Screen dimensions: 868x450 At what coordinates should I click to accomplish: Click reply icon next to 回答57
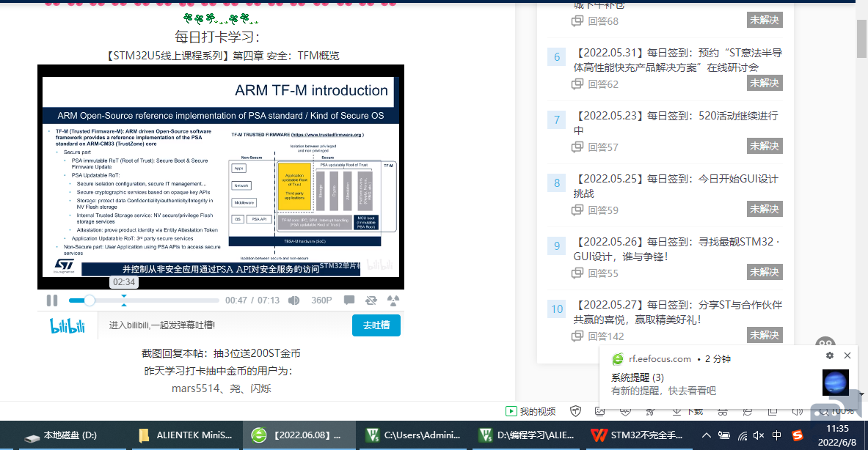577,147
